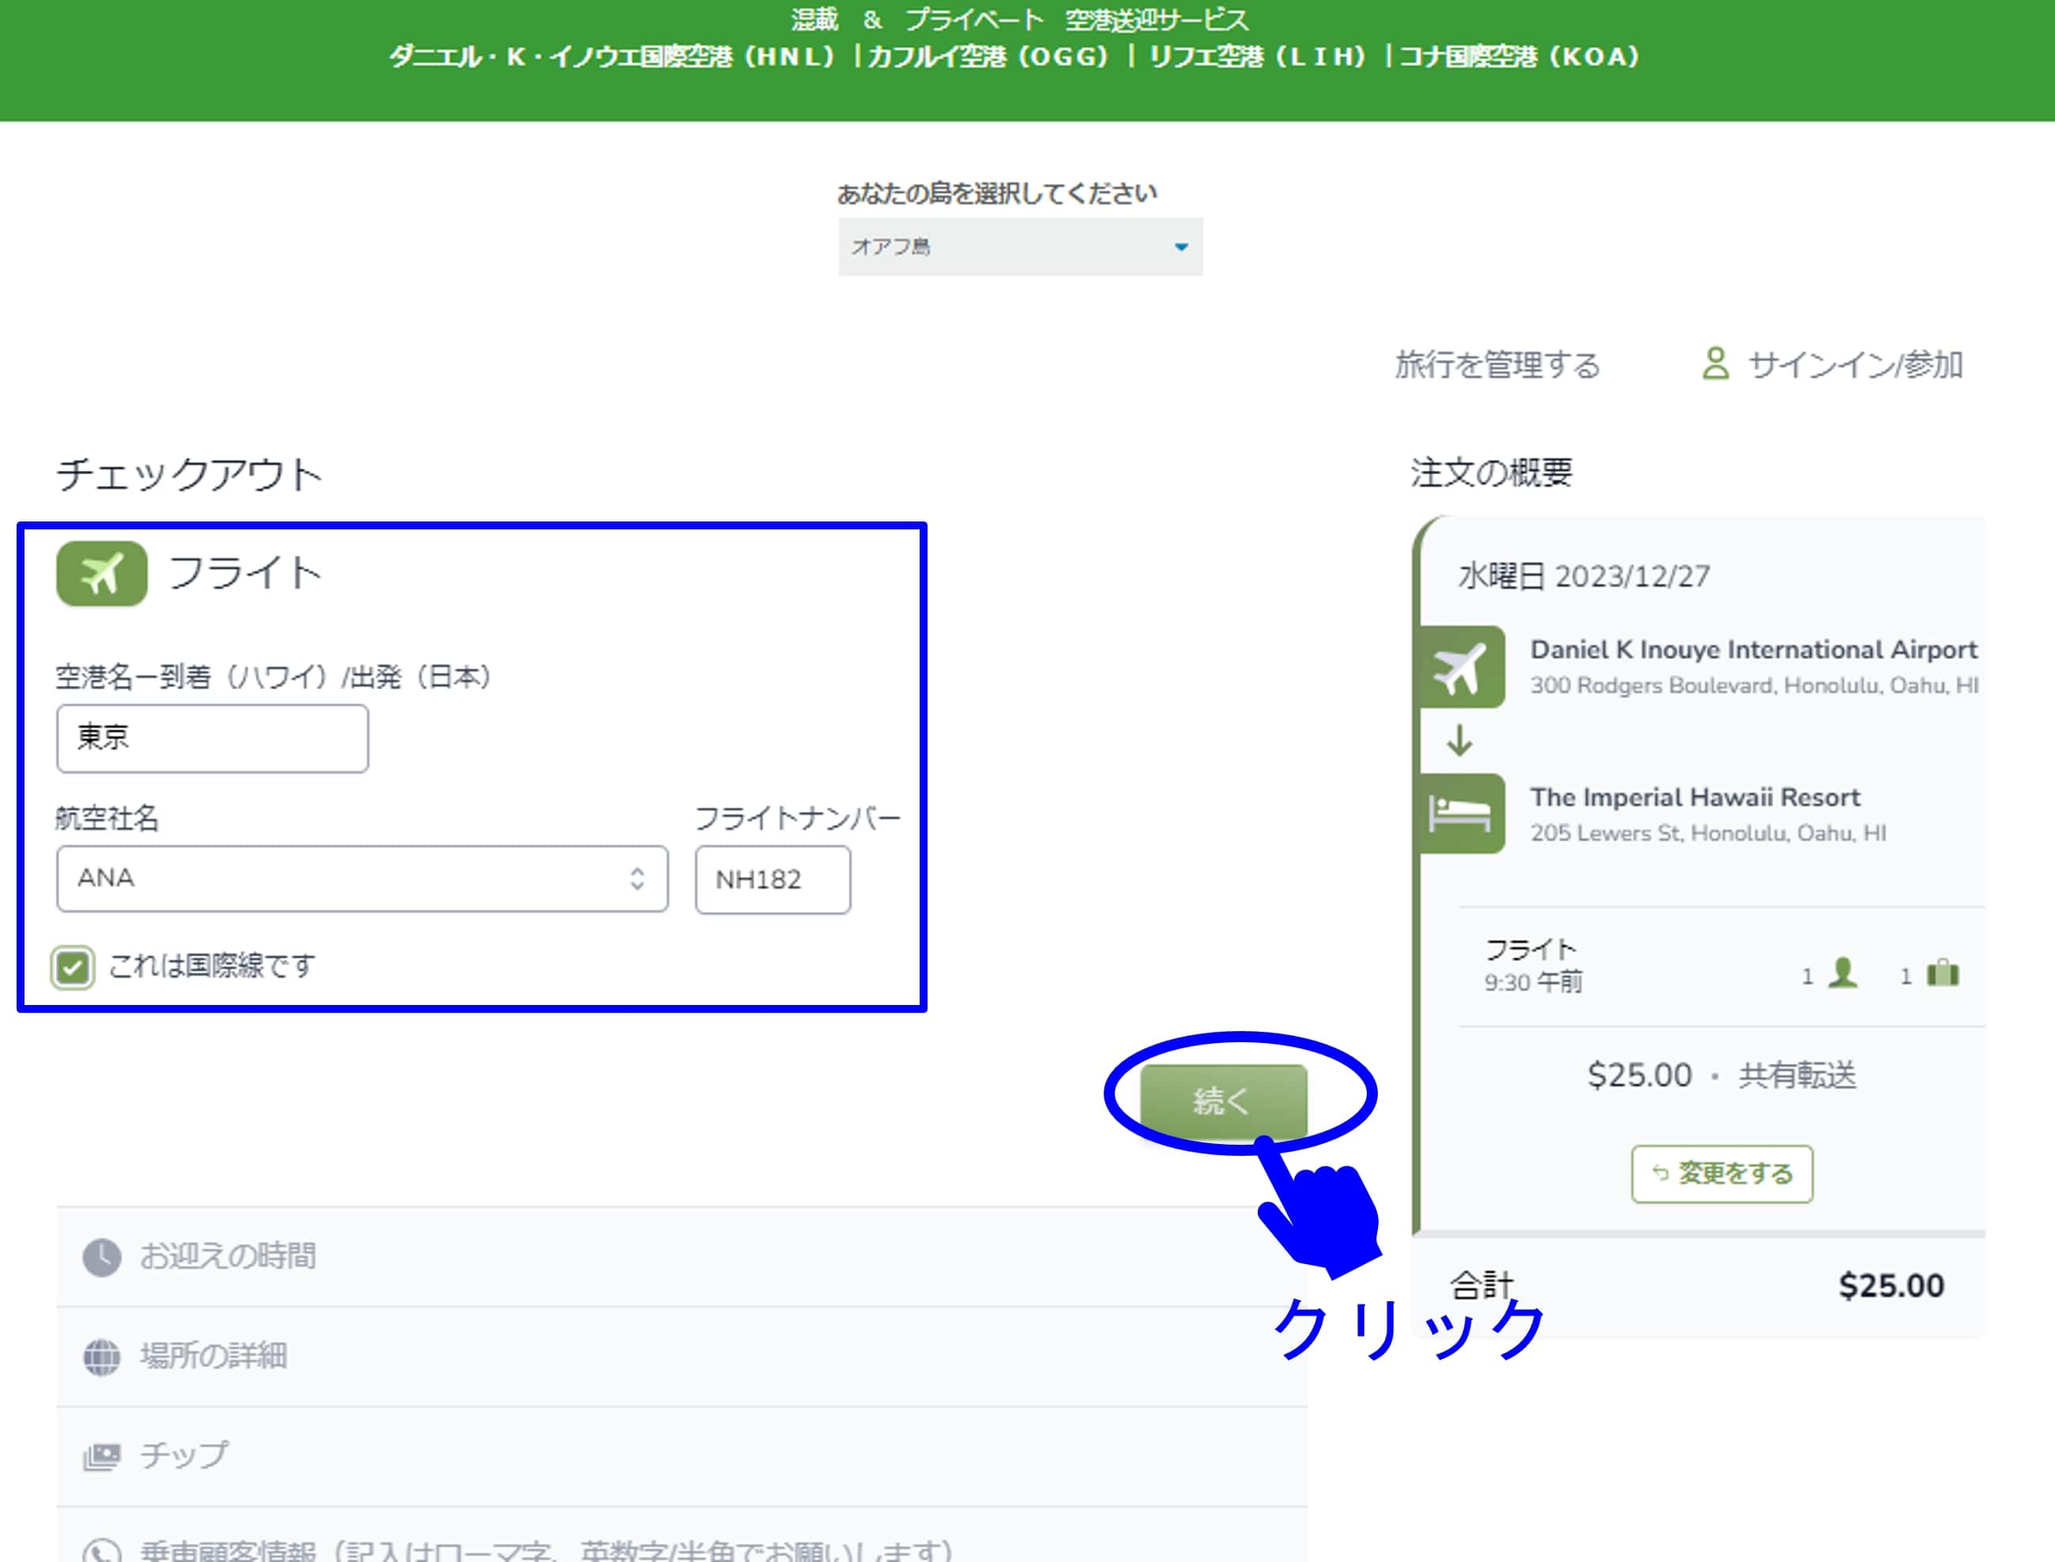Viewport: 2055px width, 1562px height.
Task: Expand the 乗車顧客情報 section
Action: point(682,1536)
